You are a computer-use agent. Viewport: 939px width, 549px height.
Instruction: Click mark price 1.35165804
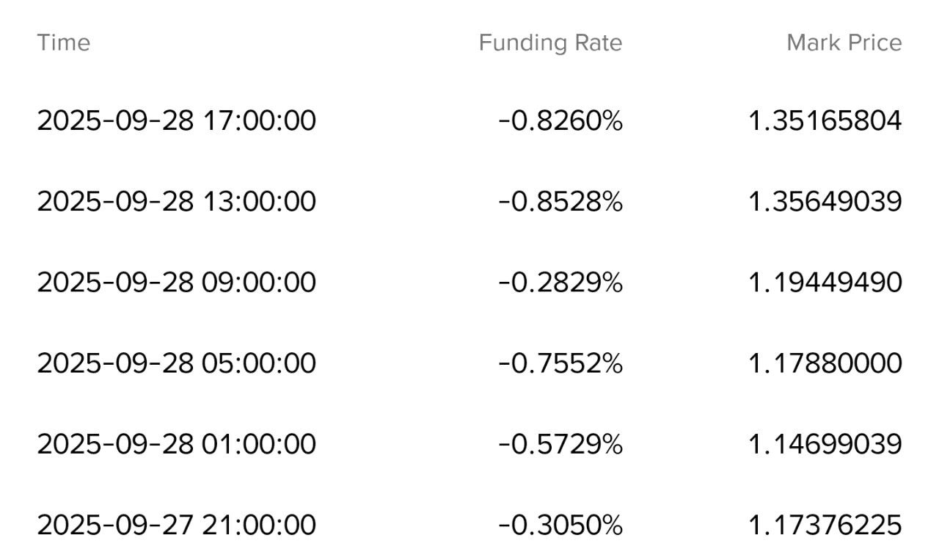click(x=825, y=120)
